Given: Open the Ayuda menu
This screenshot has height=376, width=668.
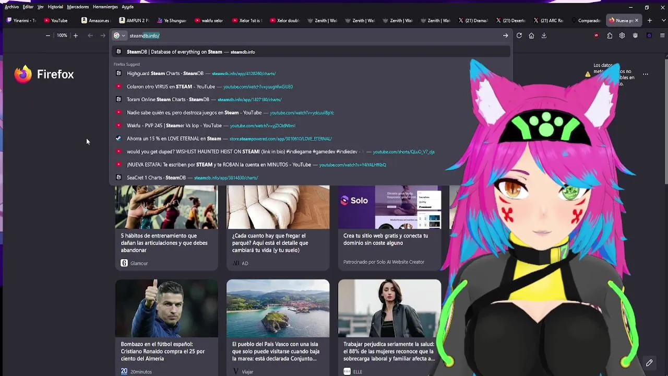Looking at the screenshot, I should (x=127, y=7).
